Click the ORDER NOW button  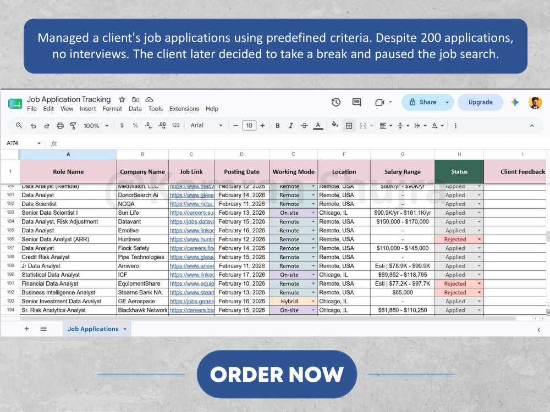(277, 374)
